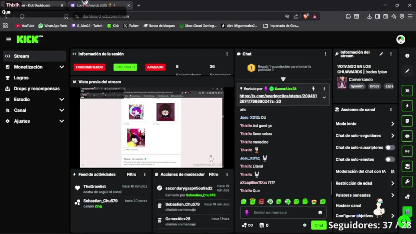This screenshot has width=416, height=234.
Task: Switch to the Kick Dashboard browser tab
Action: coord(34,5)
